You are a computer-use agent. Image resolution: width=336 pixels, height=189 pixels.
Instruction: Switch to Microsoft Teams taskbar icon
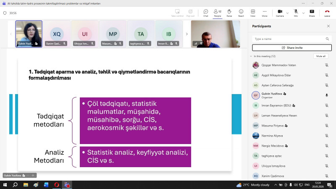(x=67, y=185)
